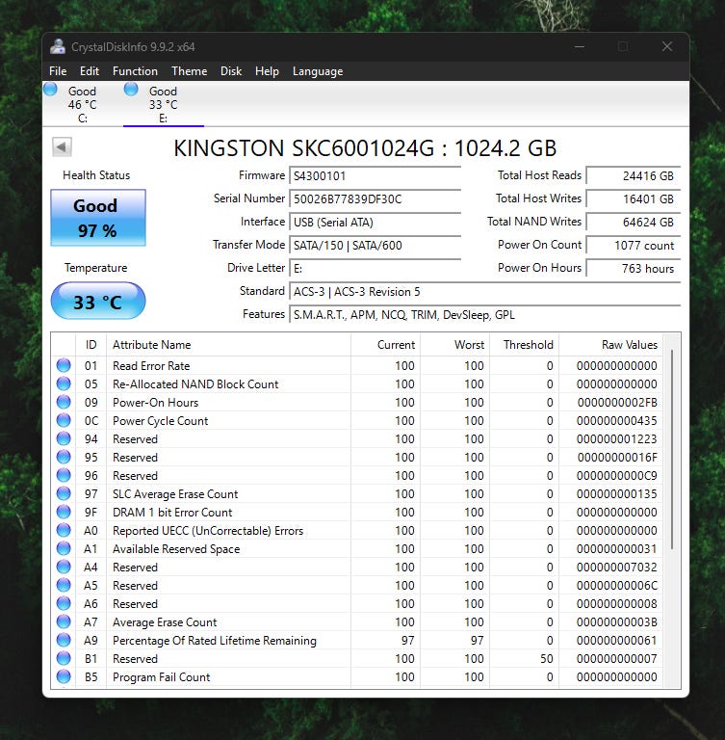Select disk E: tab at 33 °C
This screenshot has height=740, width=725.
[x=164, y=104]
